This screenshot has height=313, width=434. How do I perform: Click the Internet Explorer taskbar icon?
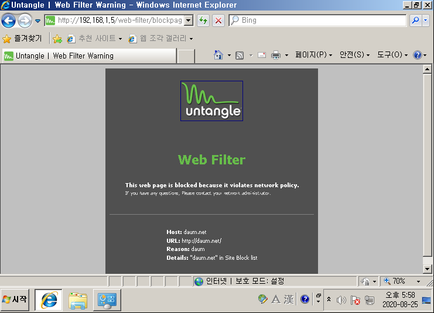[49, 300]
